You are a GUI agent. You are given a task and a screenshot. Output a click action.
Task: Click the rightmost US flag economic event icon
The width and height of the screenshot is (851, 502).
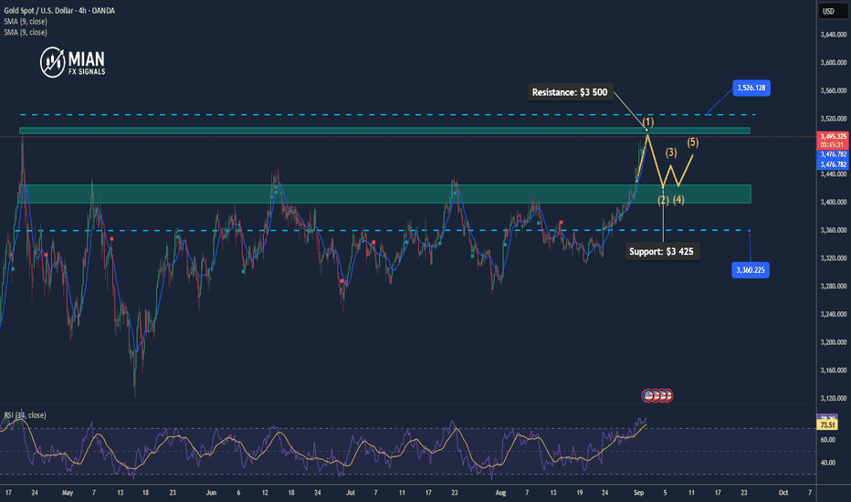coord(667,395)
